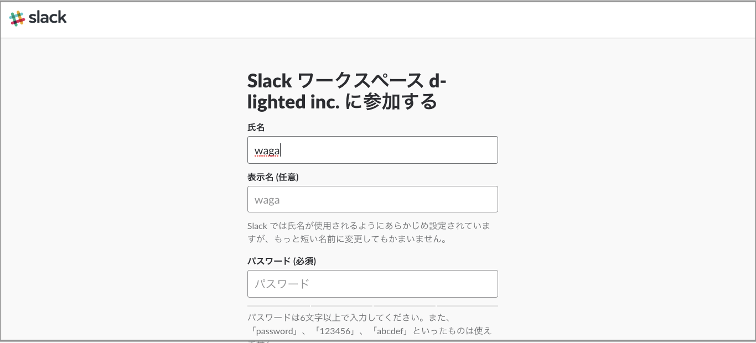The width and height of the screenshot is (756, 343).
Task: Click the underlined typed word "waga"
Action: [x=267, y=150]
